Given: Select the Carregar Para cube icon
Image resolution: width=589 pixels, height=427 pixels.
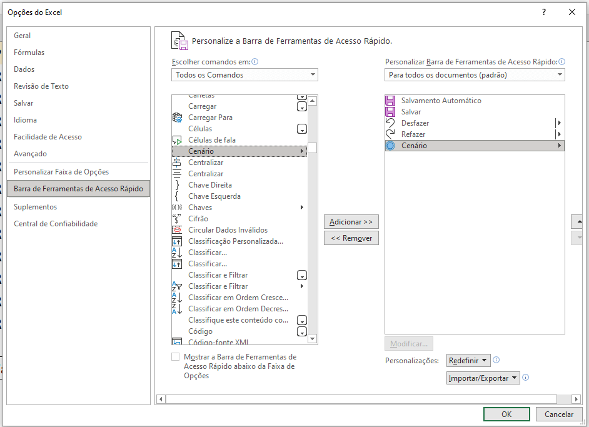Looking at the screenshot, I should pos(177,118).
